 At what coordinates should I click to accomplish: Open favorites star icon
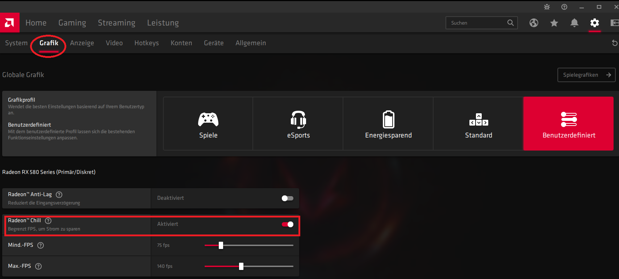pyautogui.click(x=554, y=23)
